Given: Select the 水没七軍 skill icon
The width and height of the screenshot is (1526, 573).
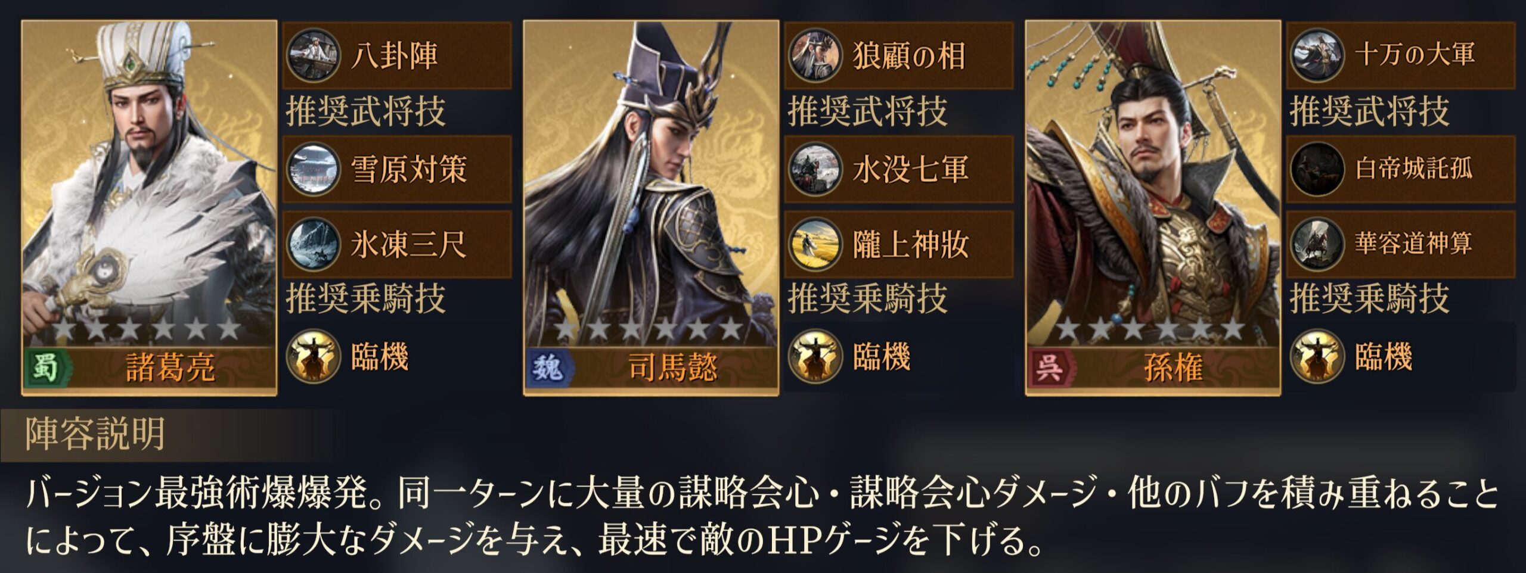Looking at the screenshot, I should pyautogui.click(x=815, y=169).
